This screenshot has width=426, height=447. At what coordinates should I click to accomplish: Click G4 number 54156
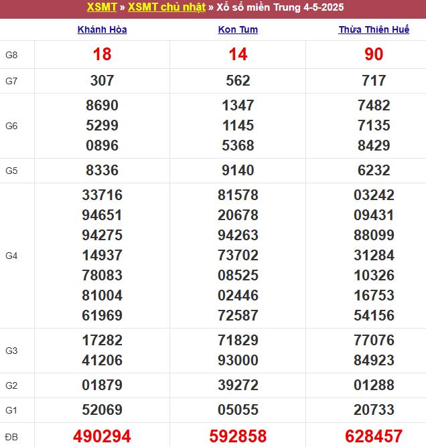[x=374, y=315]
